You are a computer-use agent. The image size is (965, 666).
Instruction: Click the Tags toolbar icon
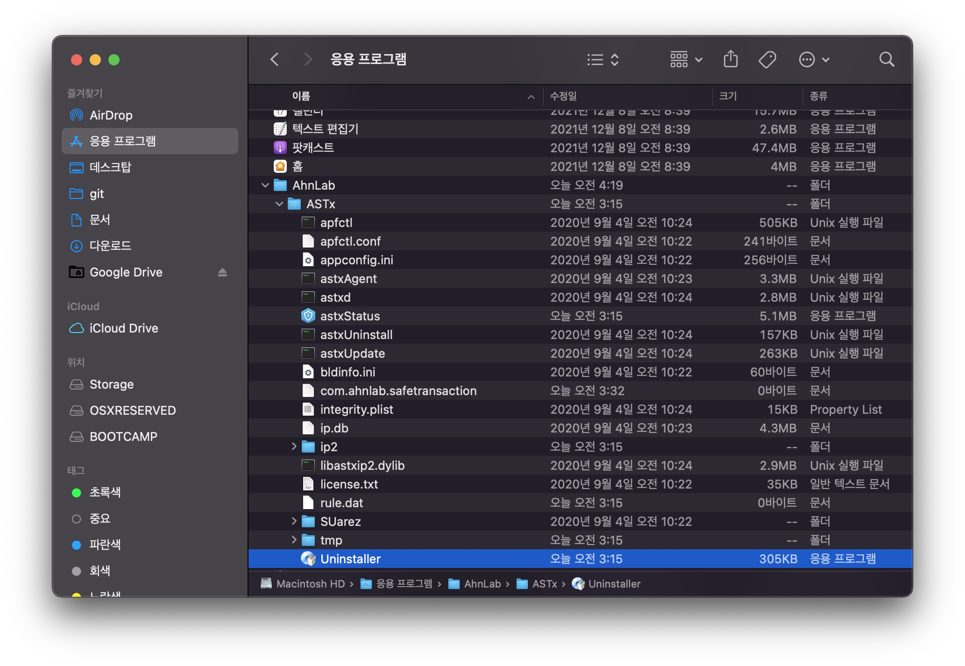click(x=767, y=59)
